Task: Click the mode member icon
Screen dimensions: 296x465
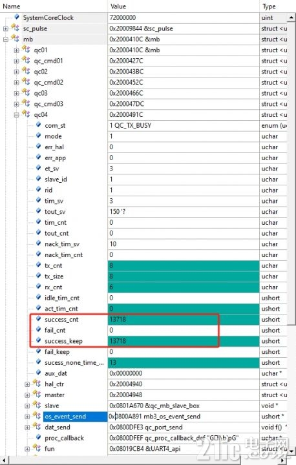Action: [38, 136]
